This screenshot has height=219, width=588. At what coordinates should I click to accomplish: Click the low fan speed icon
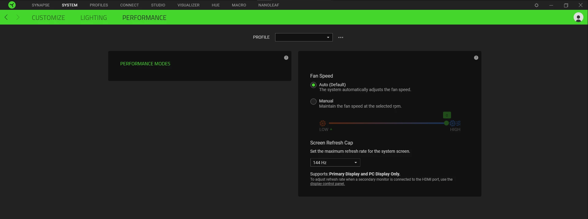pos(323,123)
